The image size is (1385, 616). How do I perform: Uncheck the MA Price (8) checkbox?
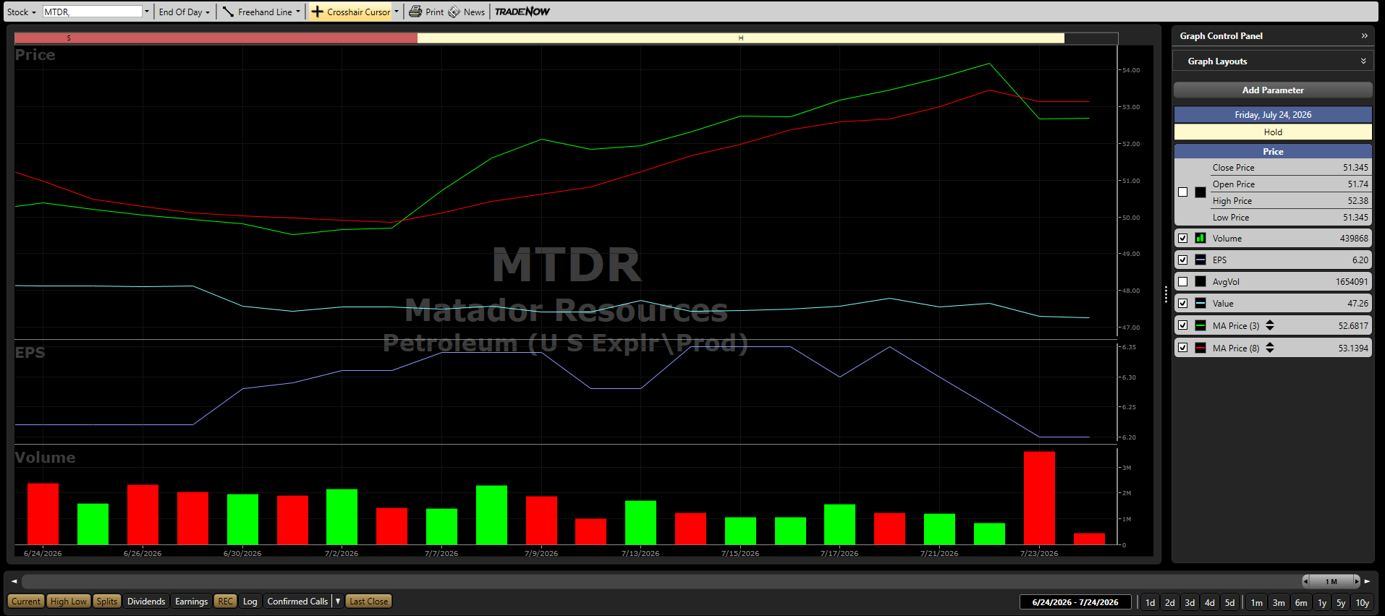click(x=1182, y=348)
